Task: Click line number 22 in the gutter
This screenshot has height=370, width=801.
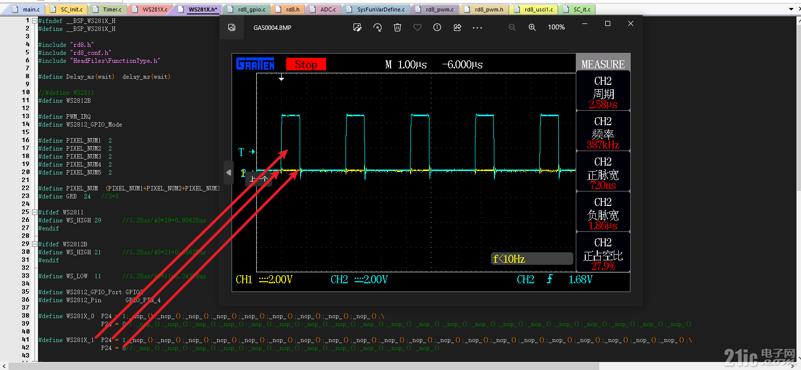Action: [25, 188]
